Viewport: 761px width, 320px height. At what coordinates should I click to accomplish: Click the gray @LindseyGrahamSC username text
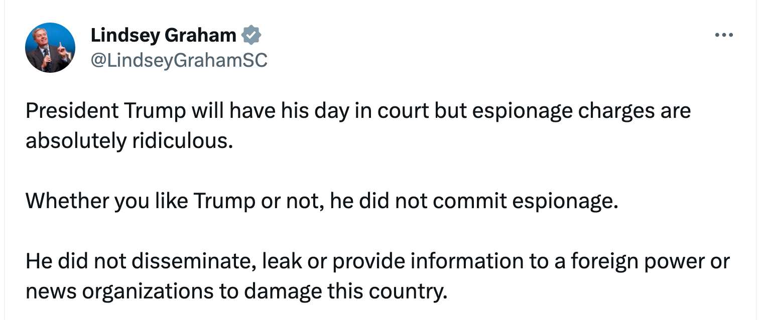click(179, 60)
